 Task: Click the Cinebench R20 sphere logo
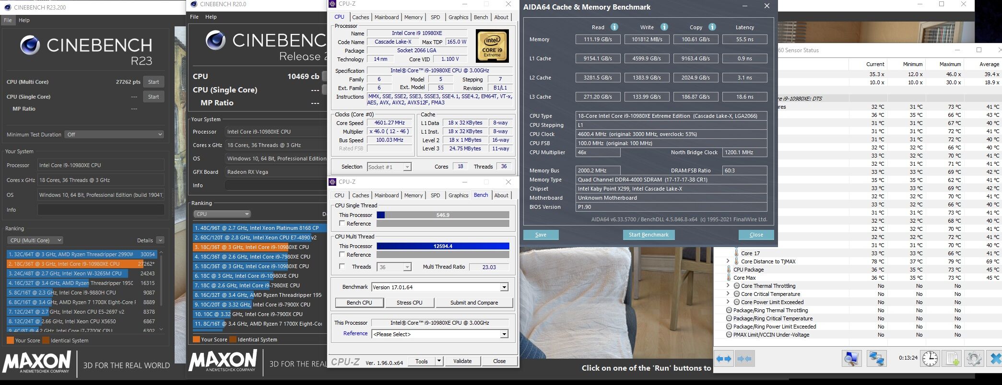pyautogui.click(x=215, y=40)
